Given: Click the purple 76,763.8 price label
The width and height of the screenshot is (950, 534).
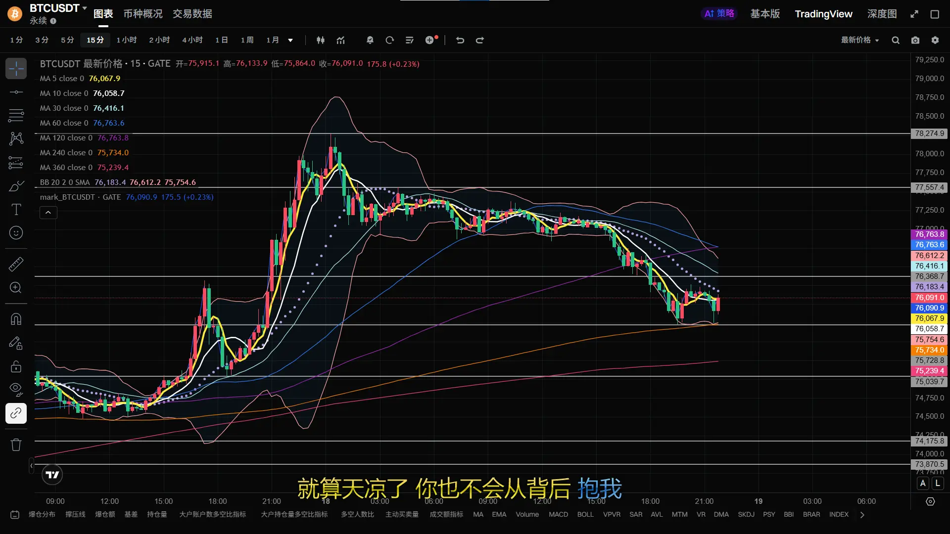Looking at the screenshot, I should click(x=929, y=234).
